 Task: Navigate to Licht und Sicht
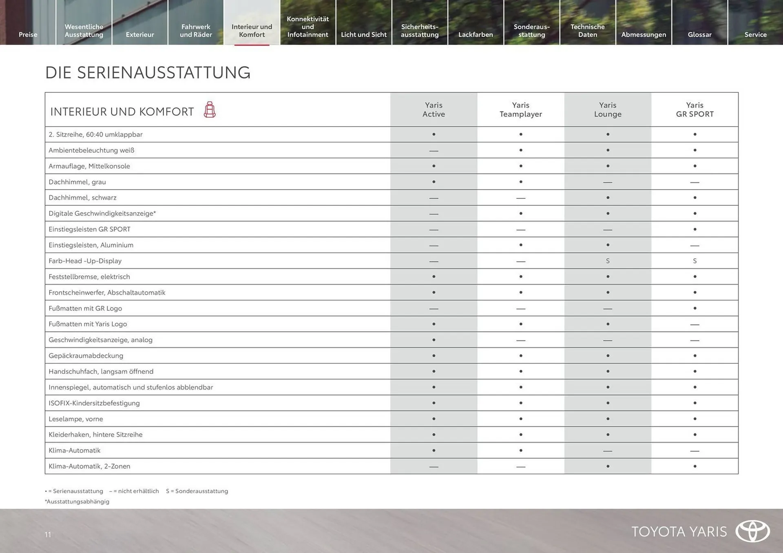(364, 35)
